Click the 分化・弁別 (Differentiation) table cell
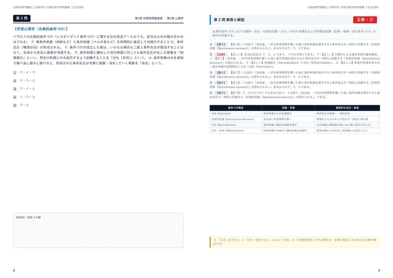 click(236, 131)
